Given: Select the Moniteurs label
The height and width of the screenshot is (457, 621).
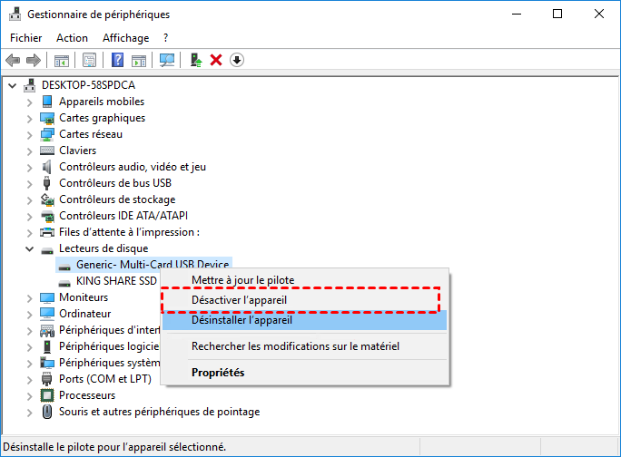Looking at the screenshot, I should 84,297.
